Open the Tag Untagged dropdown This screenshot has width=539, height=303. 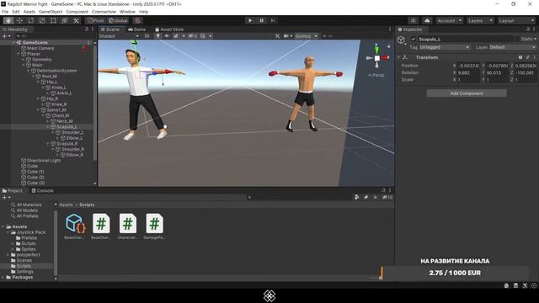point(444,47)
